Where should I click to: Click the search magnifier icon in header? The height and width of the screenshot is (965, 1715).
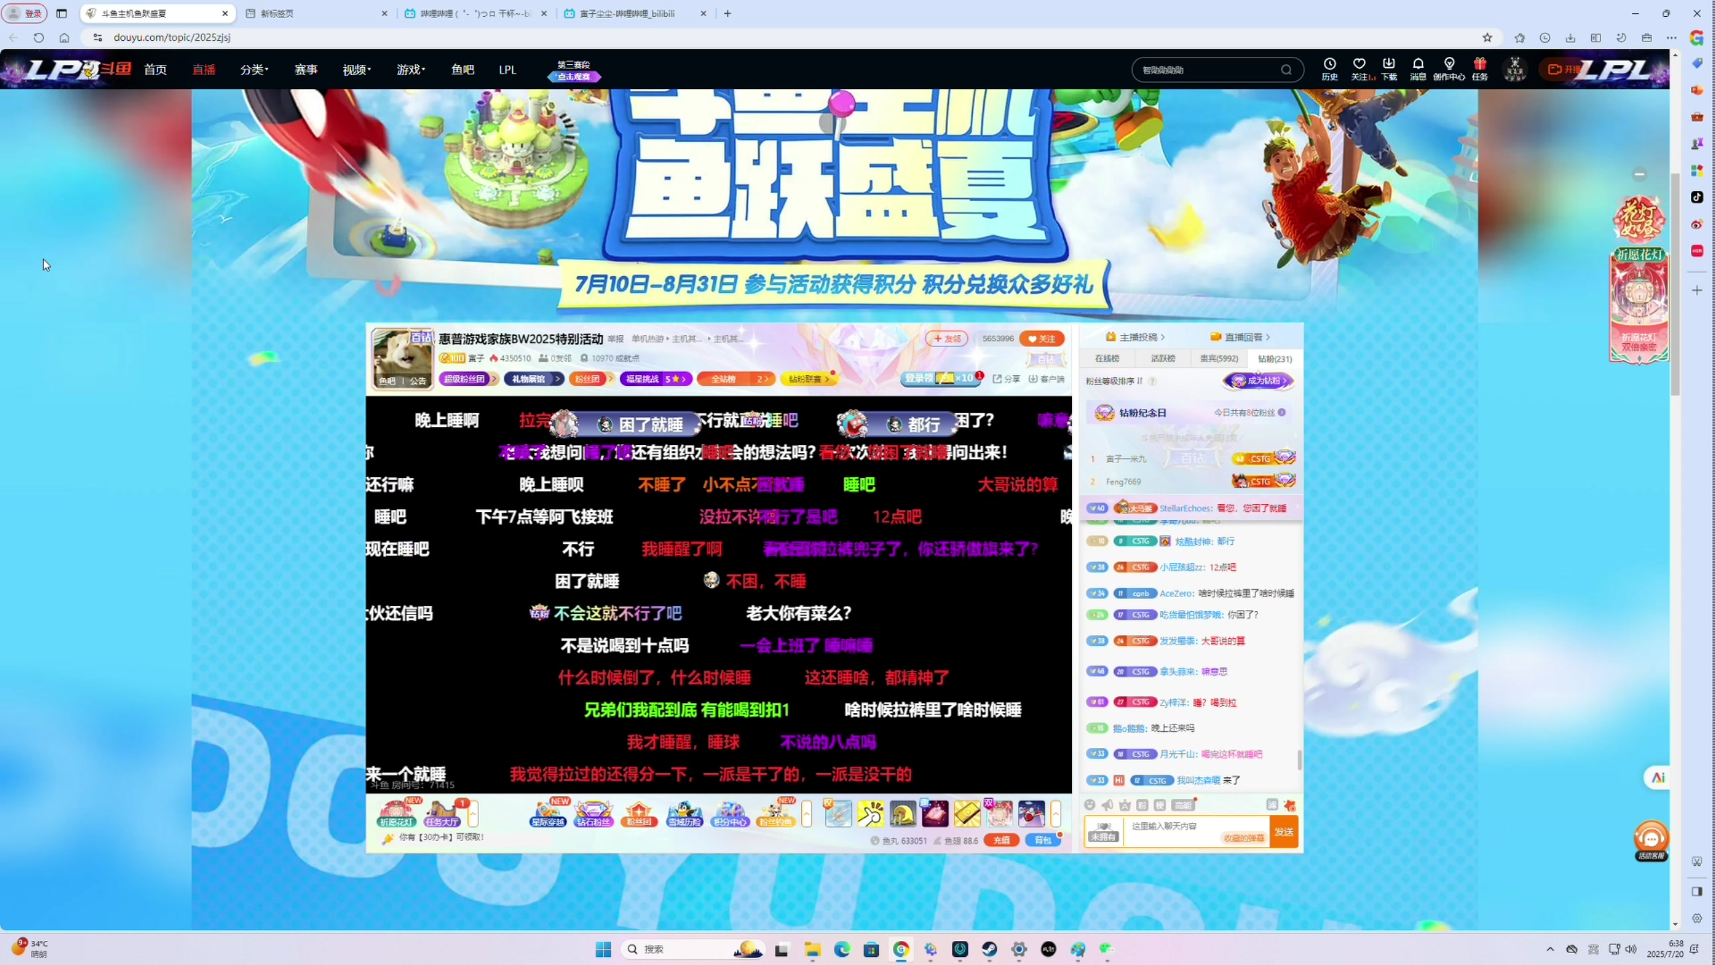1286,70
